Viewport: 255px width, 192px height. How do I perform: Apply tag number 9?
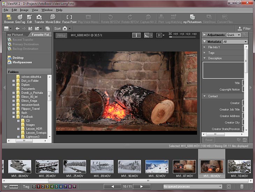74,186
